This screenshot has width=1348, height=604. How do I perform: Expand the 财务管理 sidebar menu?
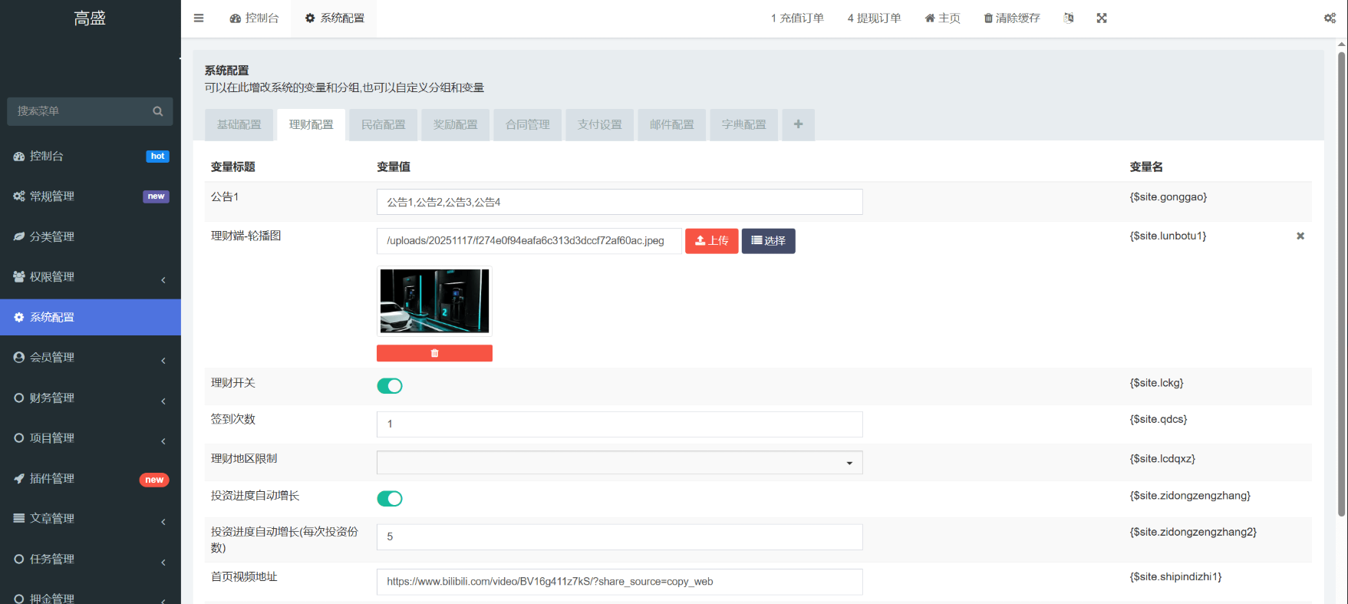pyautogui.click(x=90, y=398)
